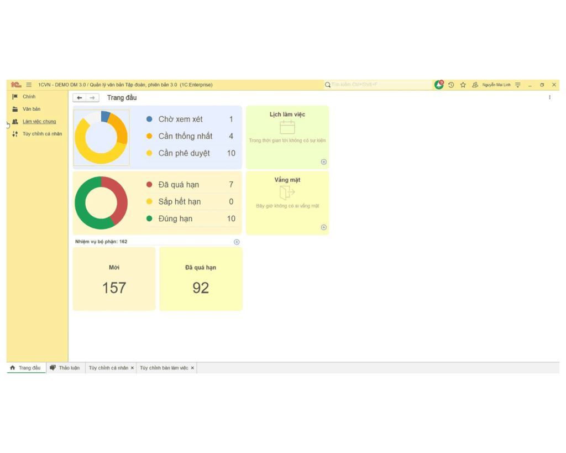Viewport: 566px width, 453px height.
Task: Click the Đã quá hạn 92 tile
Action: click(201, 279)
